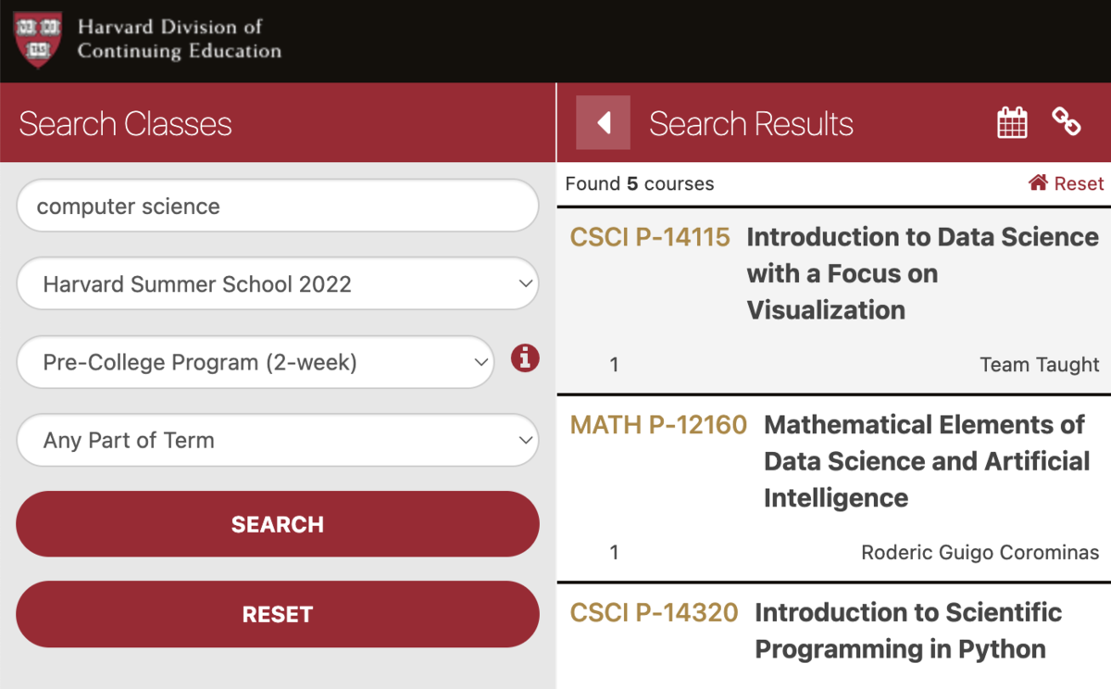Focus the computer science search field
The image size is (1111, 689).
pyautogui.click(x=277, y=206)
